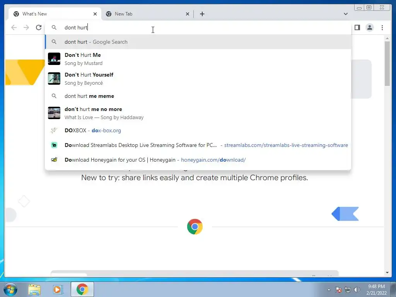The height and width of the screenshot is (297, 396).
Task: Open a new tab with plus button
Action: point(202,14)
